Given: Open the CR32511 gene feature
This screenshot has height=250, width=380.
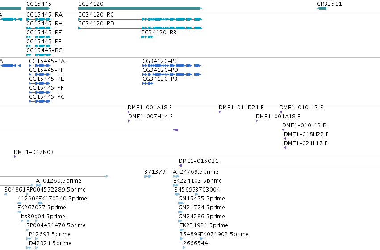Looking at the screenshot, I should pyautogui.click(x=322, y=8).
